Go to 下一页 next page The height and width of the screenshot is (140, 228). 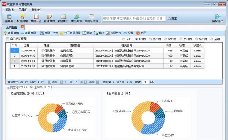tap(81, 82)
